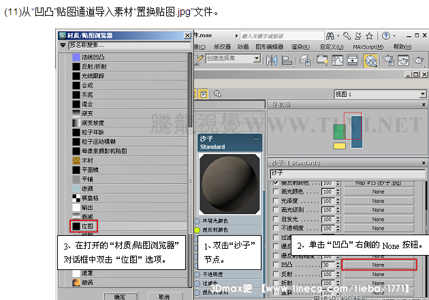
Task: Open the 渲染(R) menu
Action: 300,47
